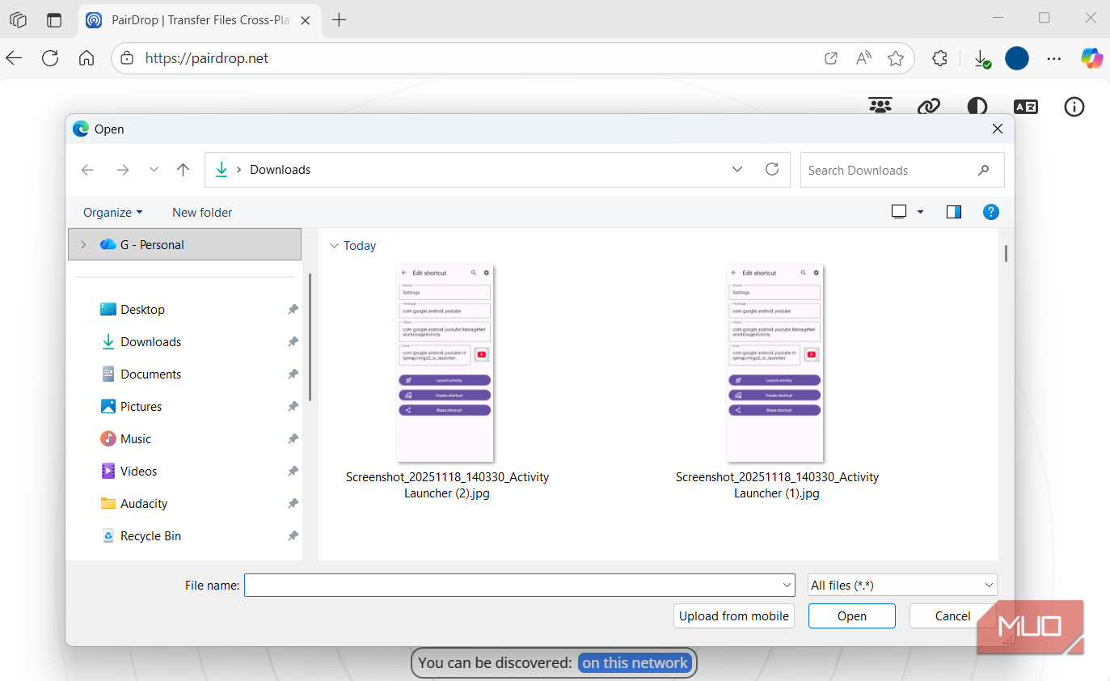Open PairDrop language selector icon
1110x681 pixels.
pyautogui.click(x=1026, y=106)
